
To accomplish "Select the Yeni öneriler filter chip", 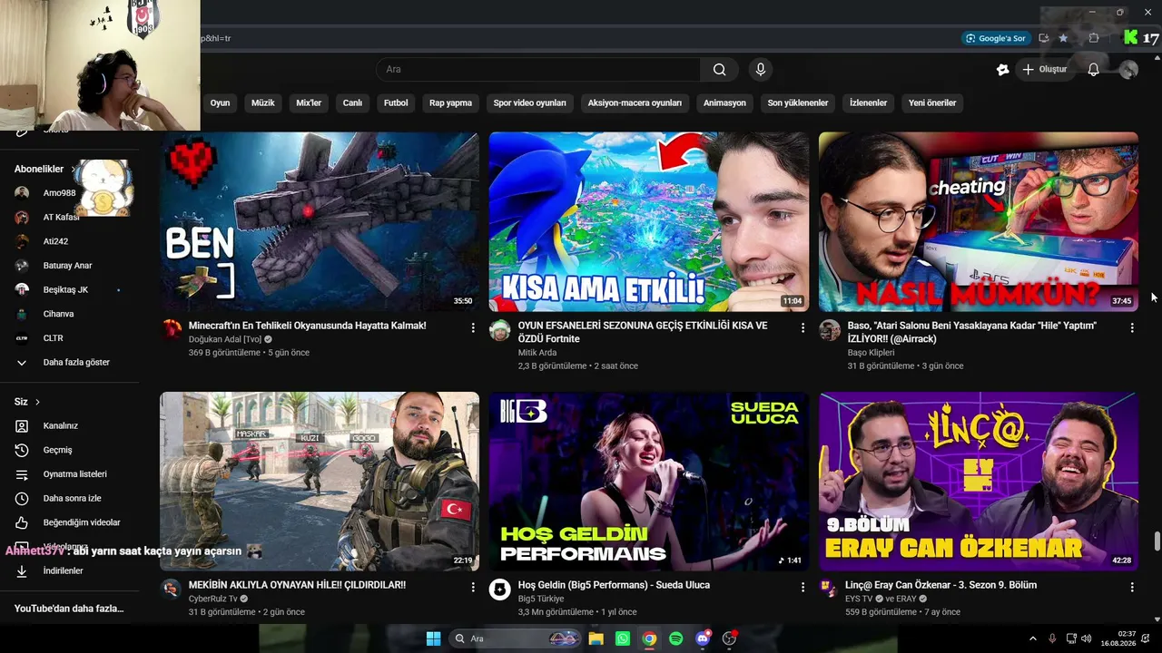I will tap(932, 103).
